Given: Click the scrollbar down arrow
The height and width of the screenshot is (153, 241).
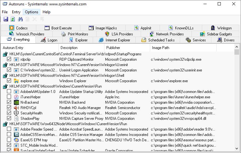Looking at the screenshot, I should point(237,149).
